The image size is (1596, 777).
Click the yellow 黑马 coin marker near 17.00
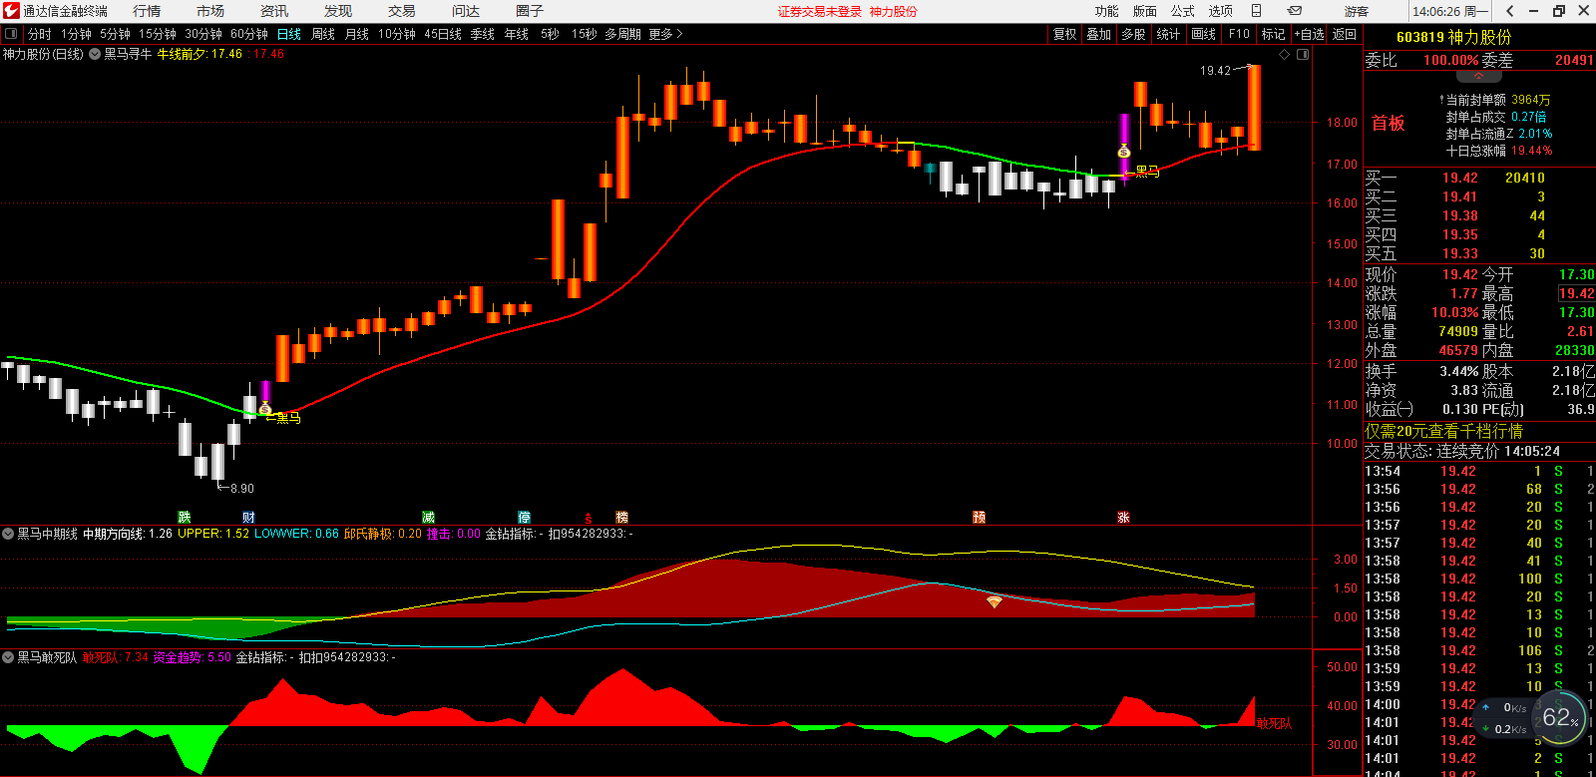pyautogui.click(x=1124, y=152)
